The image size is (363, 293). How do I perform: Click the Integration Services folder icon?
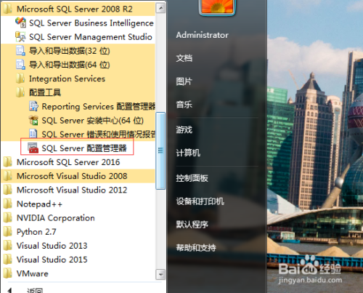(20, 79)
